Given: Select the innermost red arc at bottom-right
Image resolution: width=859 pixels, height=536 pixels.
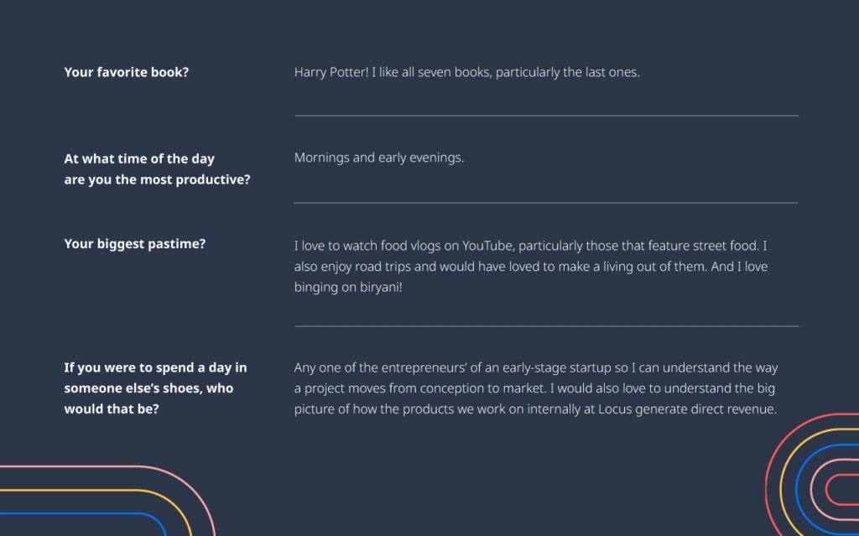Looking at the screenshot, I should [828, 487].
